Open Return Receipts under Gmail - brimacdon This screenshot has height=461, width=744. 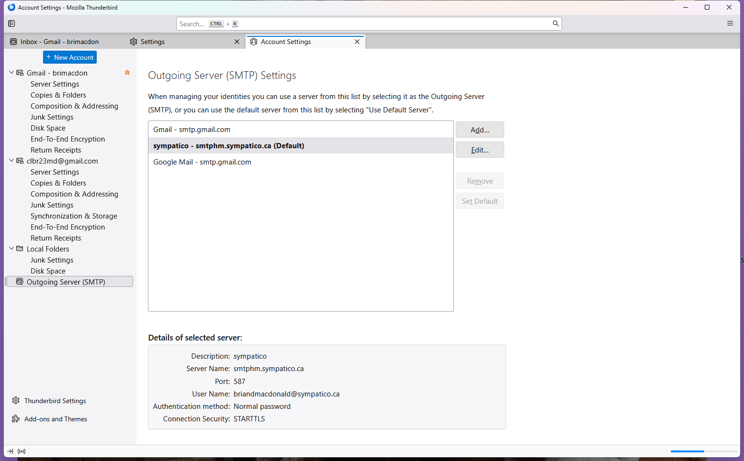[x=56, y=150]
